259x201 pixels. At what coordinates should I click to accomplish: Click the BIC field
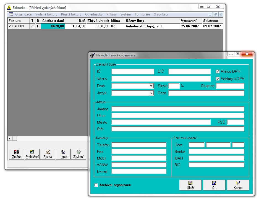[216, 165]
